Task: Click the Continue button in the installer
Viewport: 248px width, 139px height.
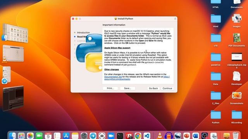Action: 167,88
